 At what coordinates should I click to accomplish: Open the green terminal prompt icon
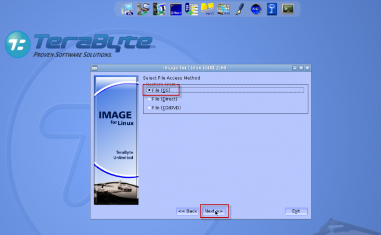pos(288,10)
